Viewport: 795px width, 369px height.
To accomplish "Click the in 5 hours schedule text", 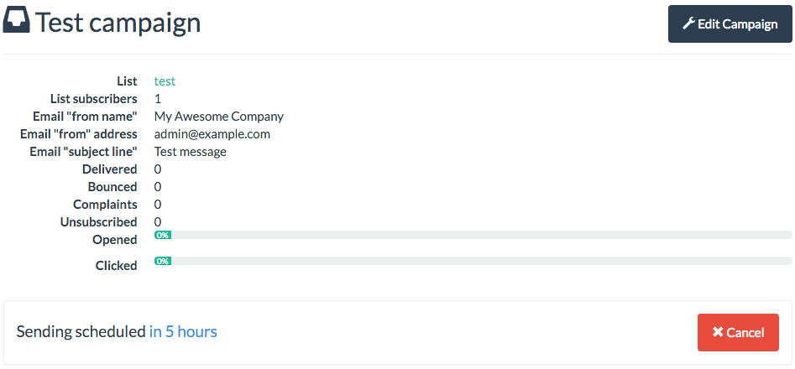I will click(x=183, y=331).
